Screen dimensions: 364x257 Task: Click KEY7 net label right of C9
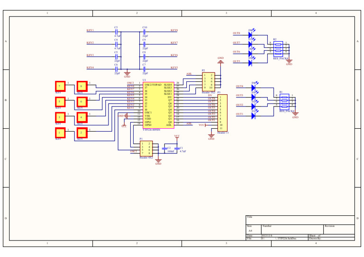174,43
